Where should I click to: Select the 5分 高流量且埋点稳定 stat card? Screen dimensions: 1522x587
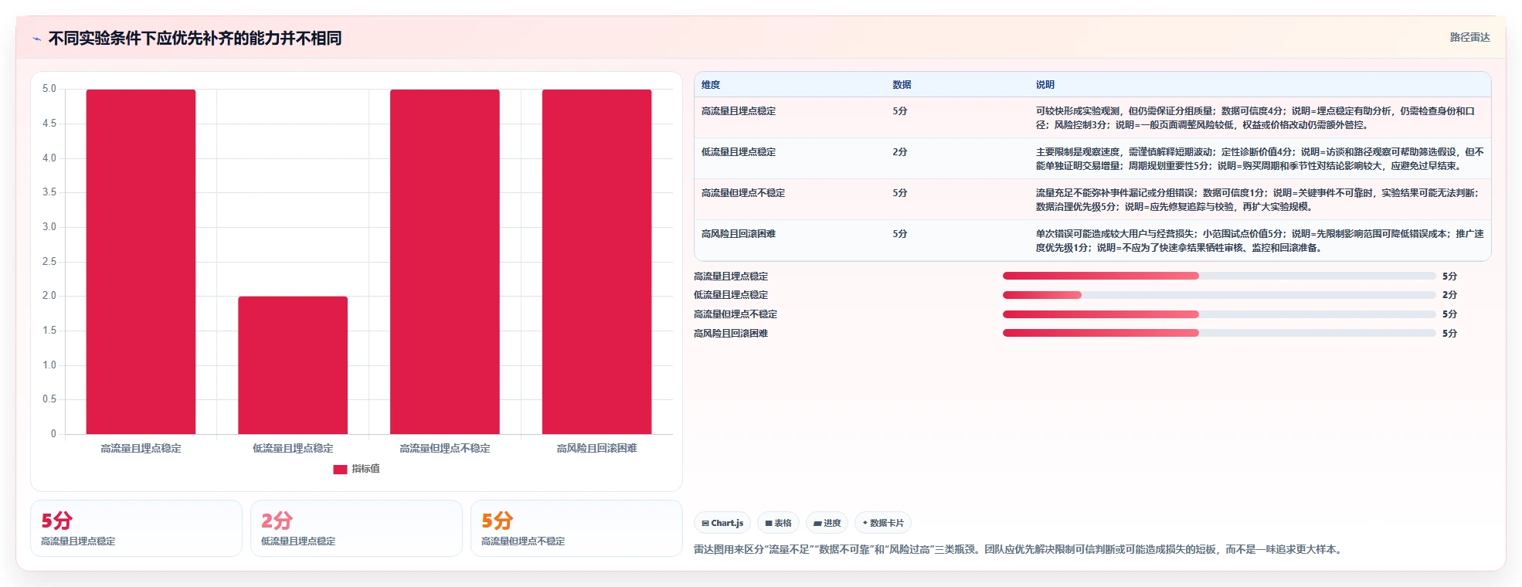click(136, 528)
